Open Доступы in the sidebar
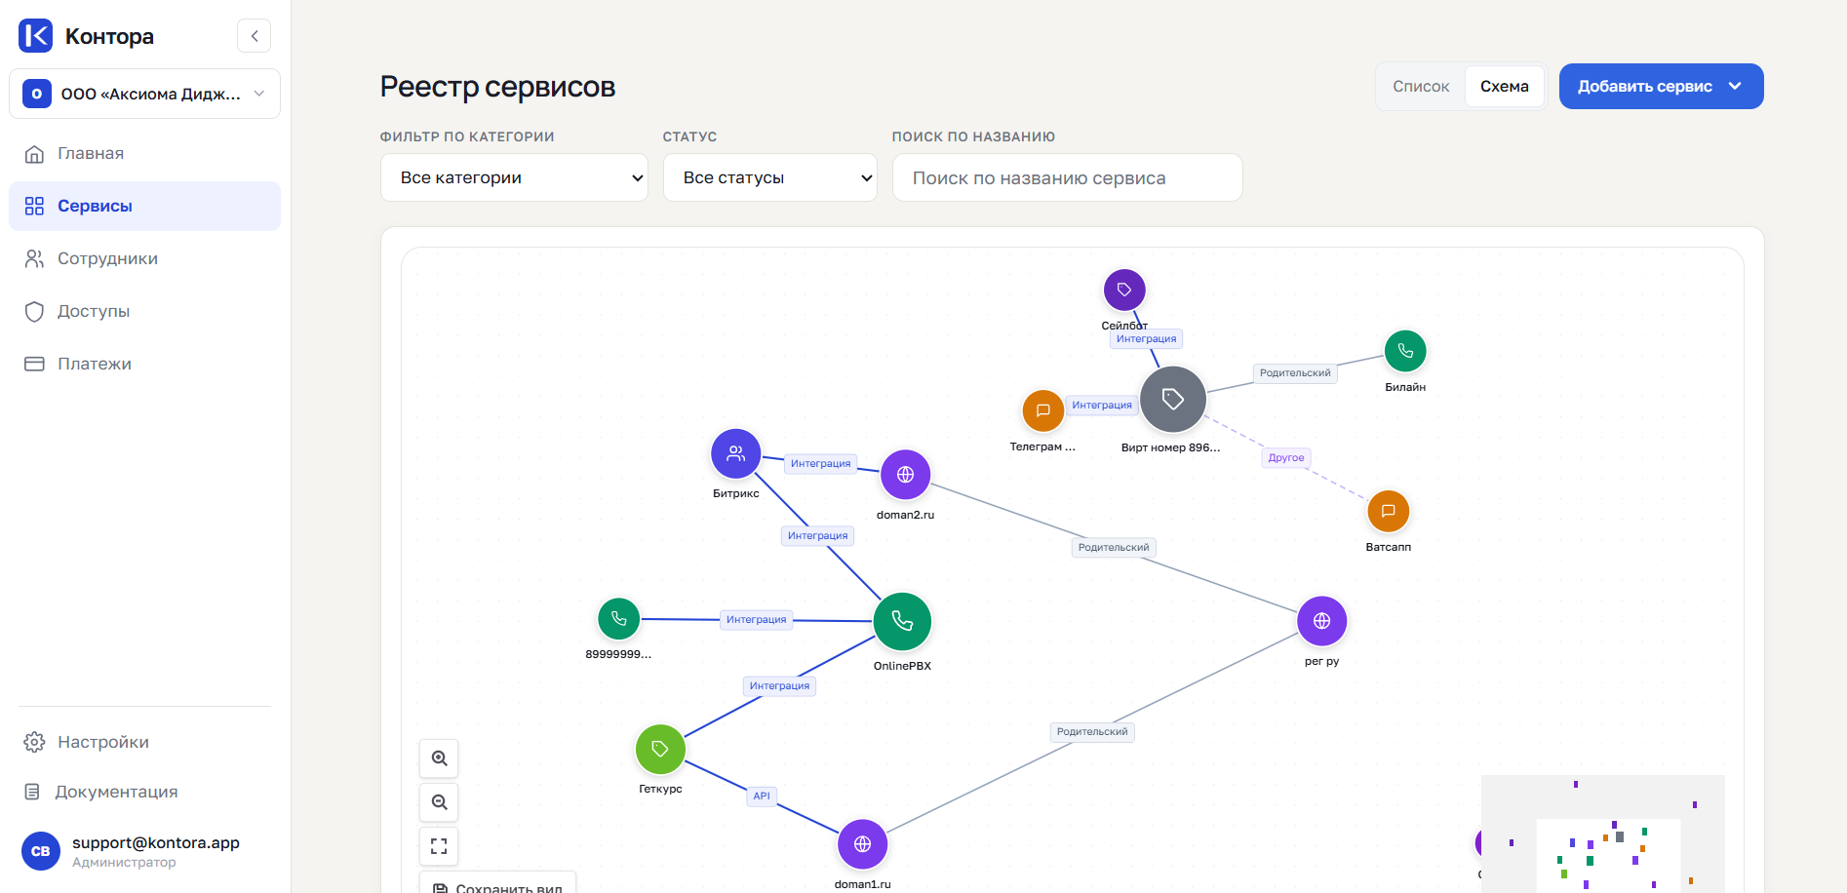Viewport: 1847px width, 893px height. click(x=145, y=311)
